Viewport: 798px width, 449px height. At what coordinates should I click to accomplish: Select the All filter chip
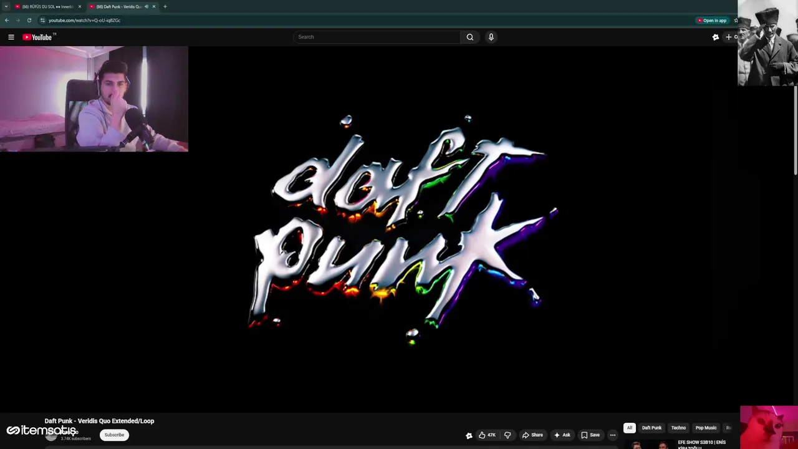(x=630, y=428)
